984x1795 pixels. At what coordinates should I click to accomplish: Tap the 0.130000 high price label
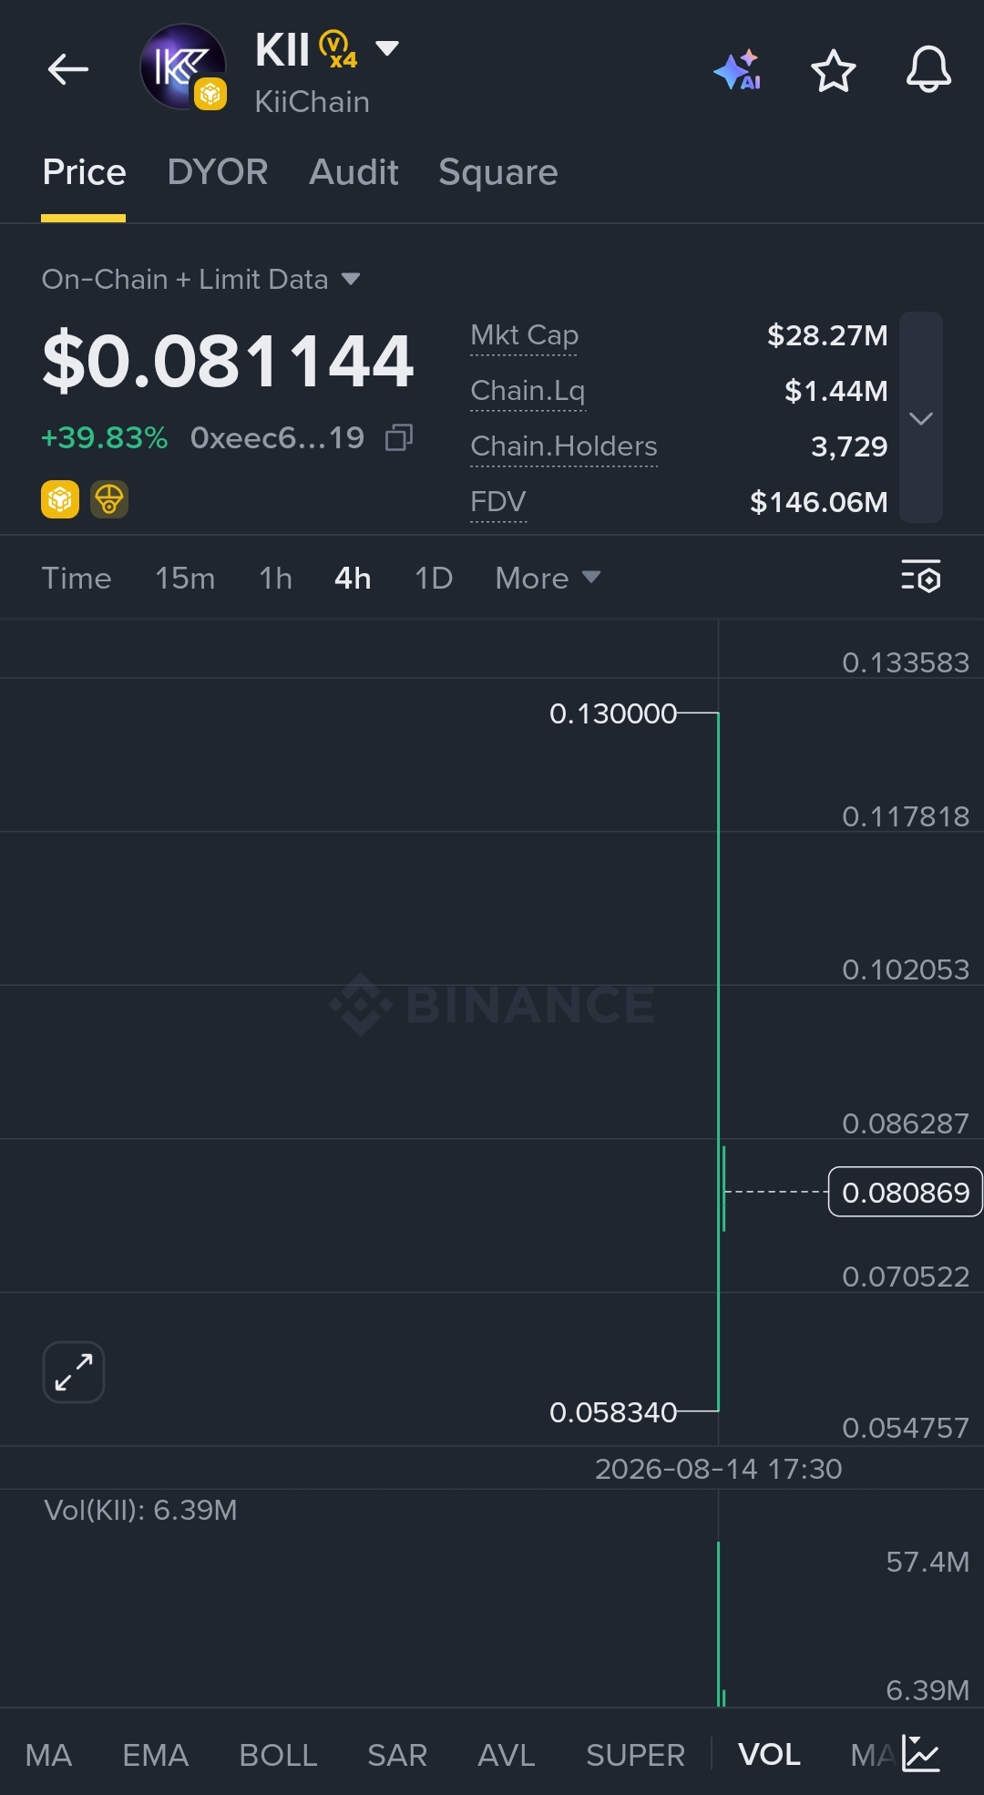coord(613,713)
